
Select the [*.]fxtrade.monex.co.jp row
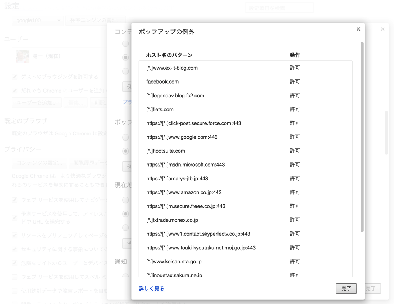246,220
